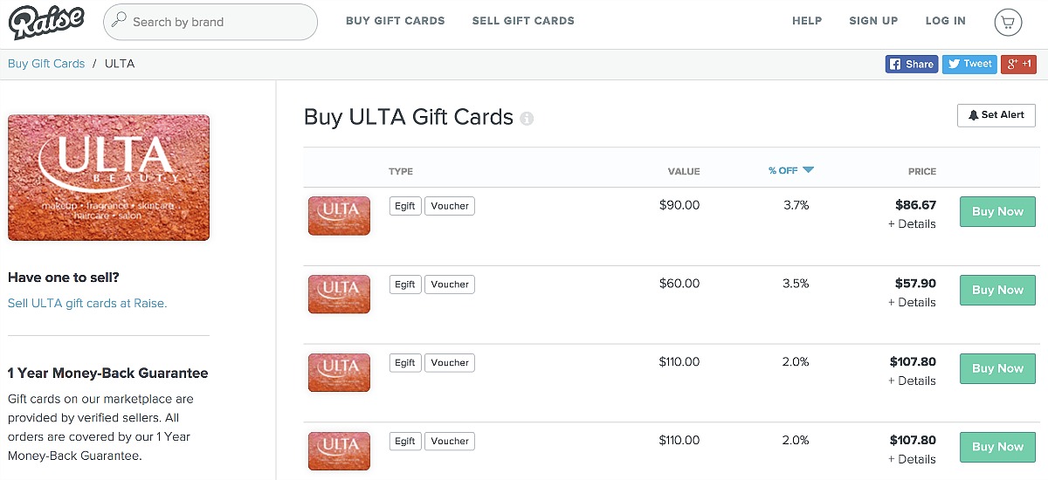Screen dimensions: 1048x480
Task: Click the Buy Gift Cards breadcrumb link
Action: click(x=46, y=64)
